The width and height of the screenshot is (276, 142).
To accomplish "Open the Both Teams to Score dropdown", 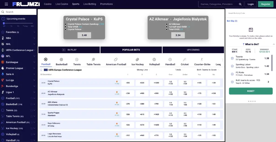I will [x=208, y=70].
